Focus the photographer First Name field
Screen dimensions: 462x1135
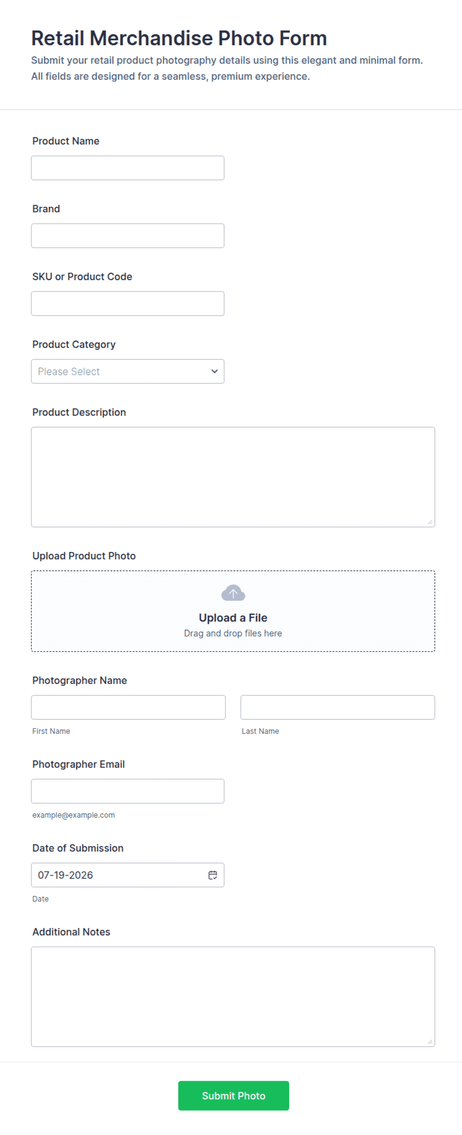(128, 707)
